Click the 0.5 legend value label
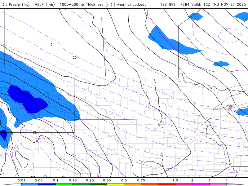The width and height of the screenshot is (248, 186). click(x=124, y=180)
